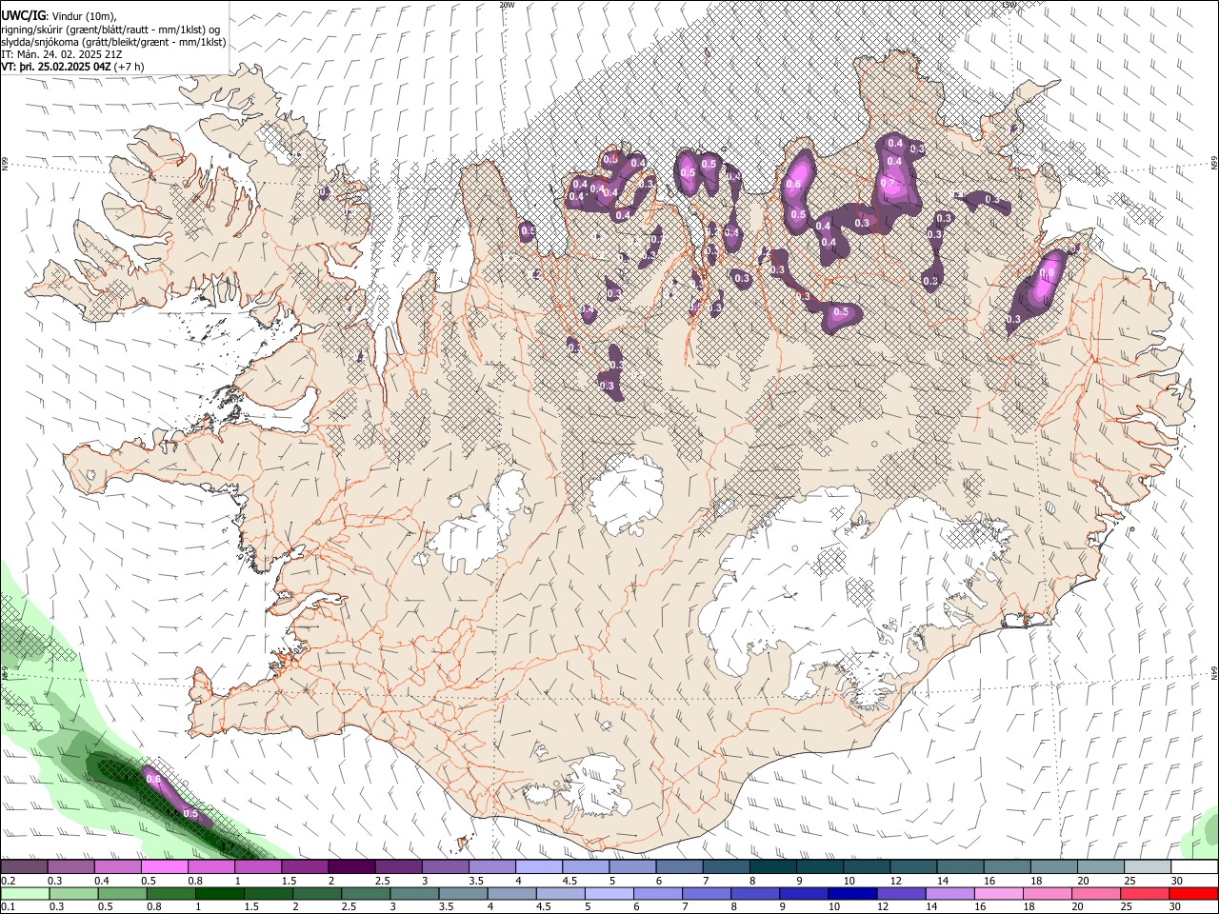Select the light periwinkle 4 swatch, upper bar
The width and height of the screenshot is (1219, 914).
[x=538, y=867]
